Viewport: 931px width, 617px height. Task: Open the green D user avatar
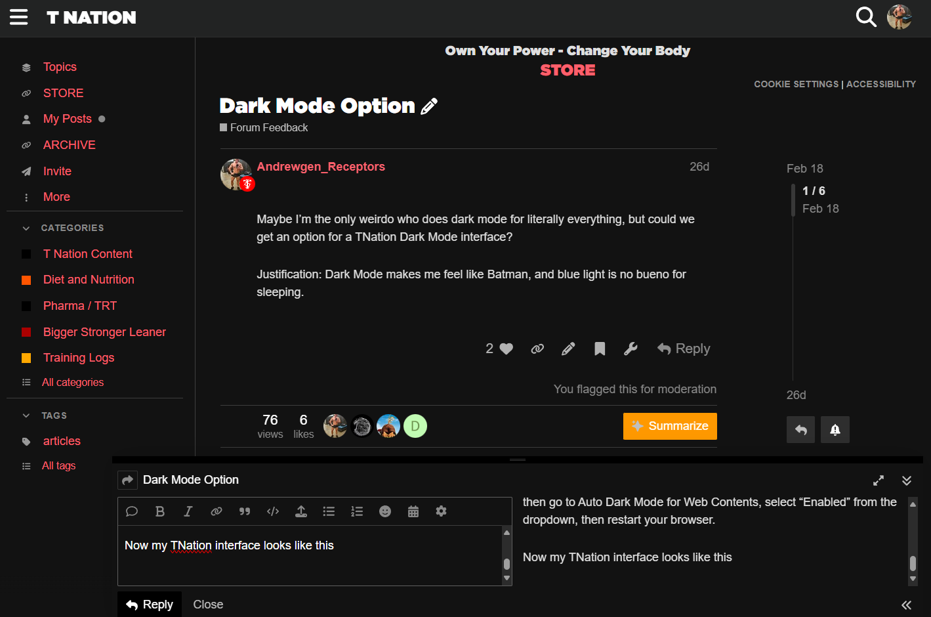[x=415, y=427]
